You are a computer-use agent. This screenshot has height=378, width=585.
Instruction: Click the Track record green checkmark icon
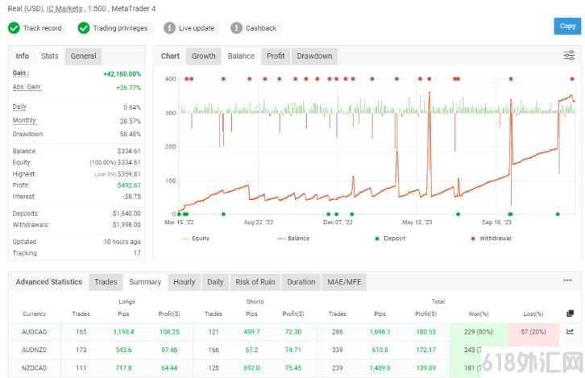(x=15, y=28)
